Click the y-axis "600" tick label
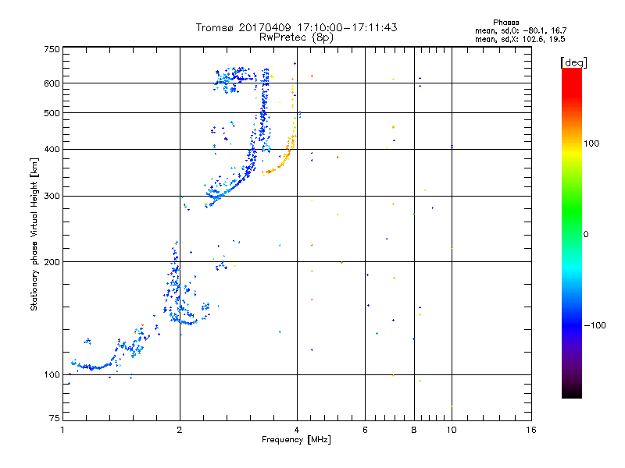The height and width of the screenshot is (468, 625). tap(52, 83)
